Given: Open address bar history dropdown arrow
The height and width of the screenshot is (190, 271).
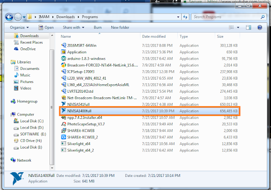Looking at the screenshot, I should [178, 17].
